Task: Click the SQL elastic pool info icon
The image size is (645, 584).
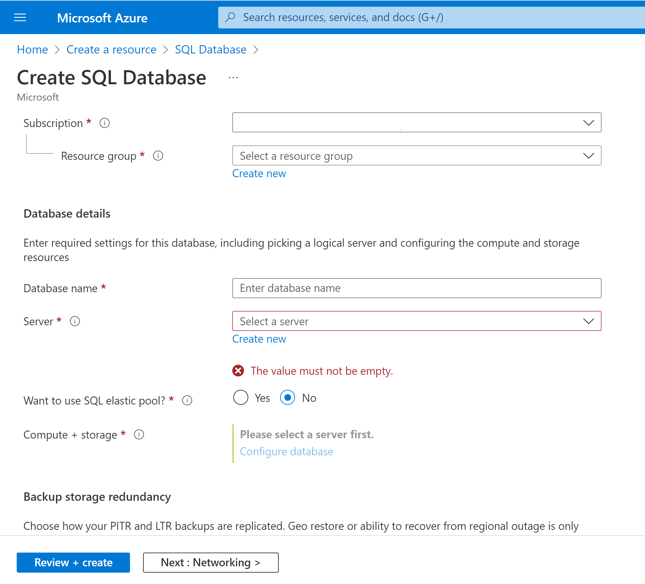Action: pos(187,400)
